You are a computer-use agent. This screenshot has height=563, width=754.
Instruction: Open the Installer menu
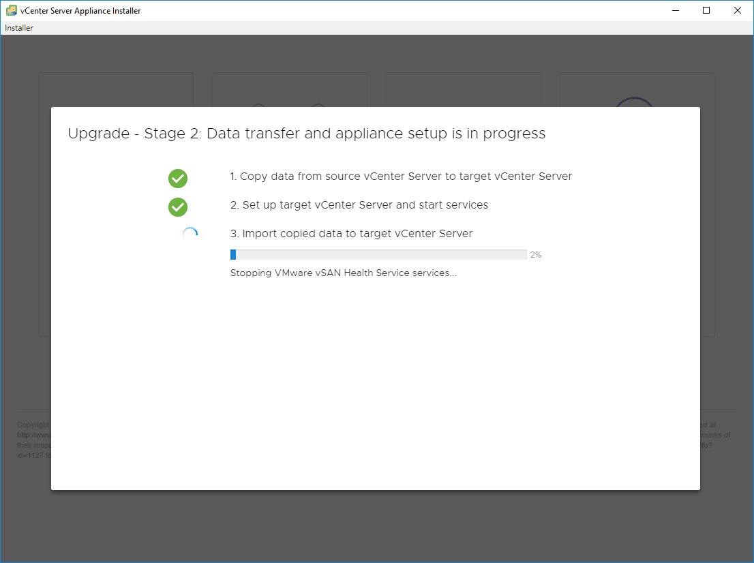point(19,28)
